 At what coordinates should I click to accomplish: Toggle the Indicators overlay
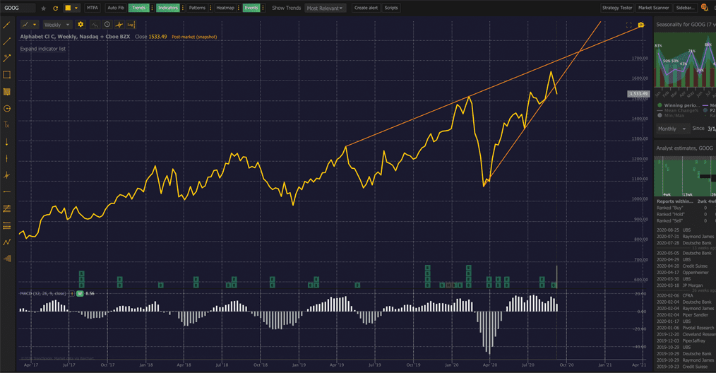point(167,8)
